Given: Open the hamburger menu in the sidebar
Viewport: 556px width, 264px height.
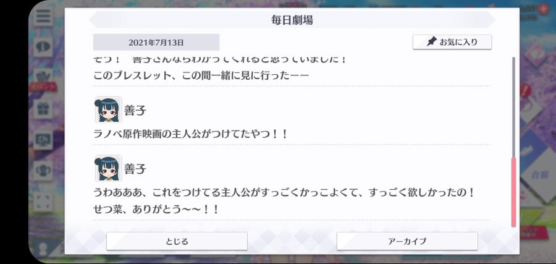Looking at the screenshot, I should click(x=43, y=16).
